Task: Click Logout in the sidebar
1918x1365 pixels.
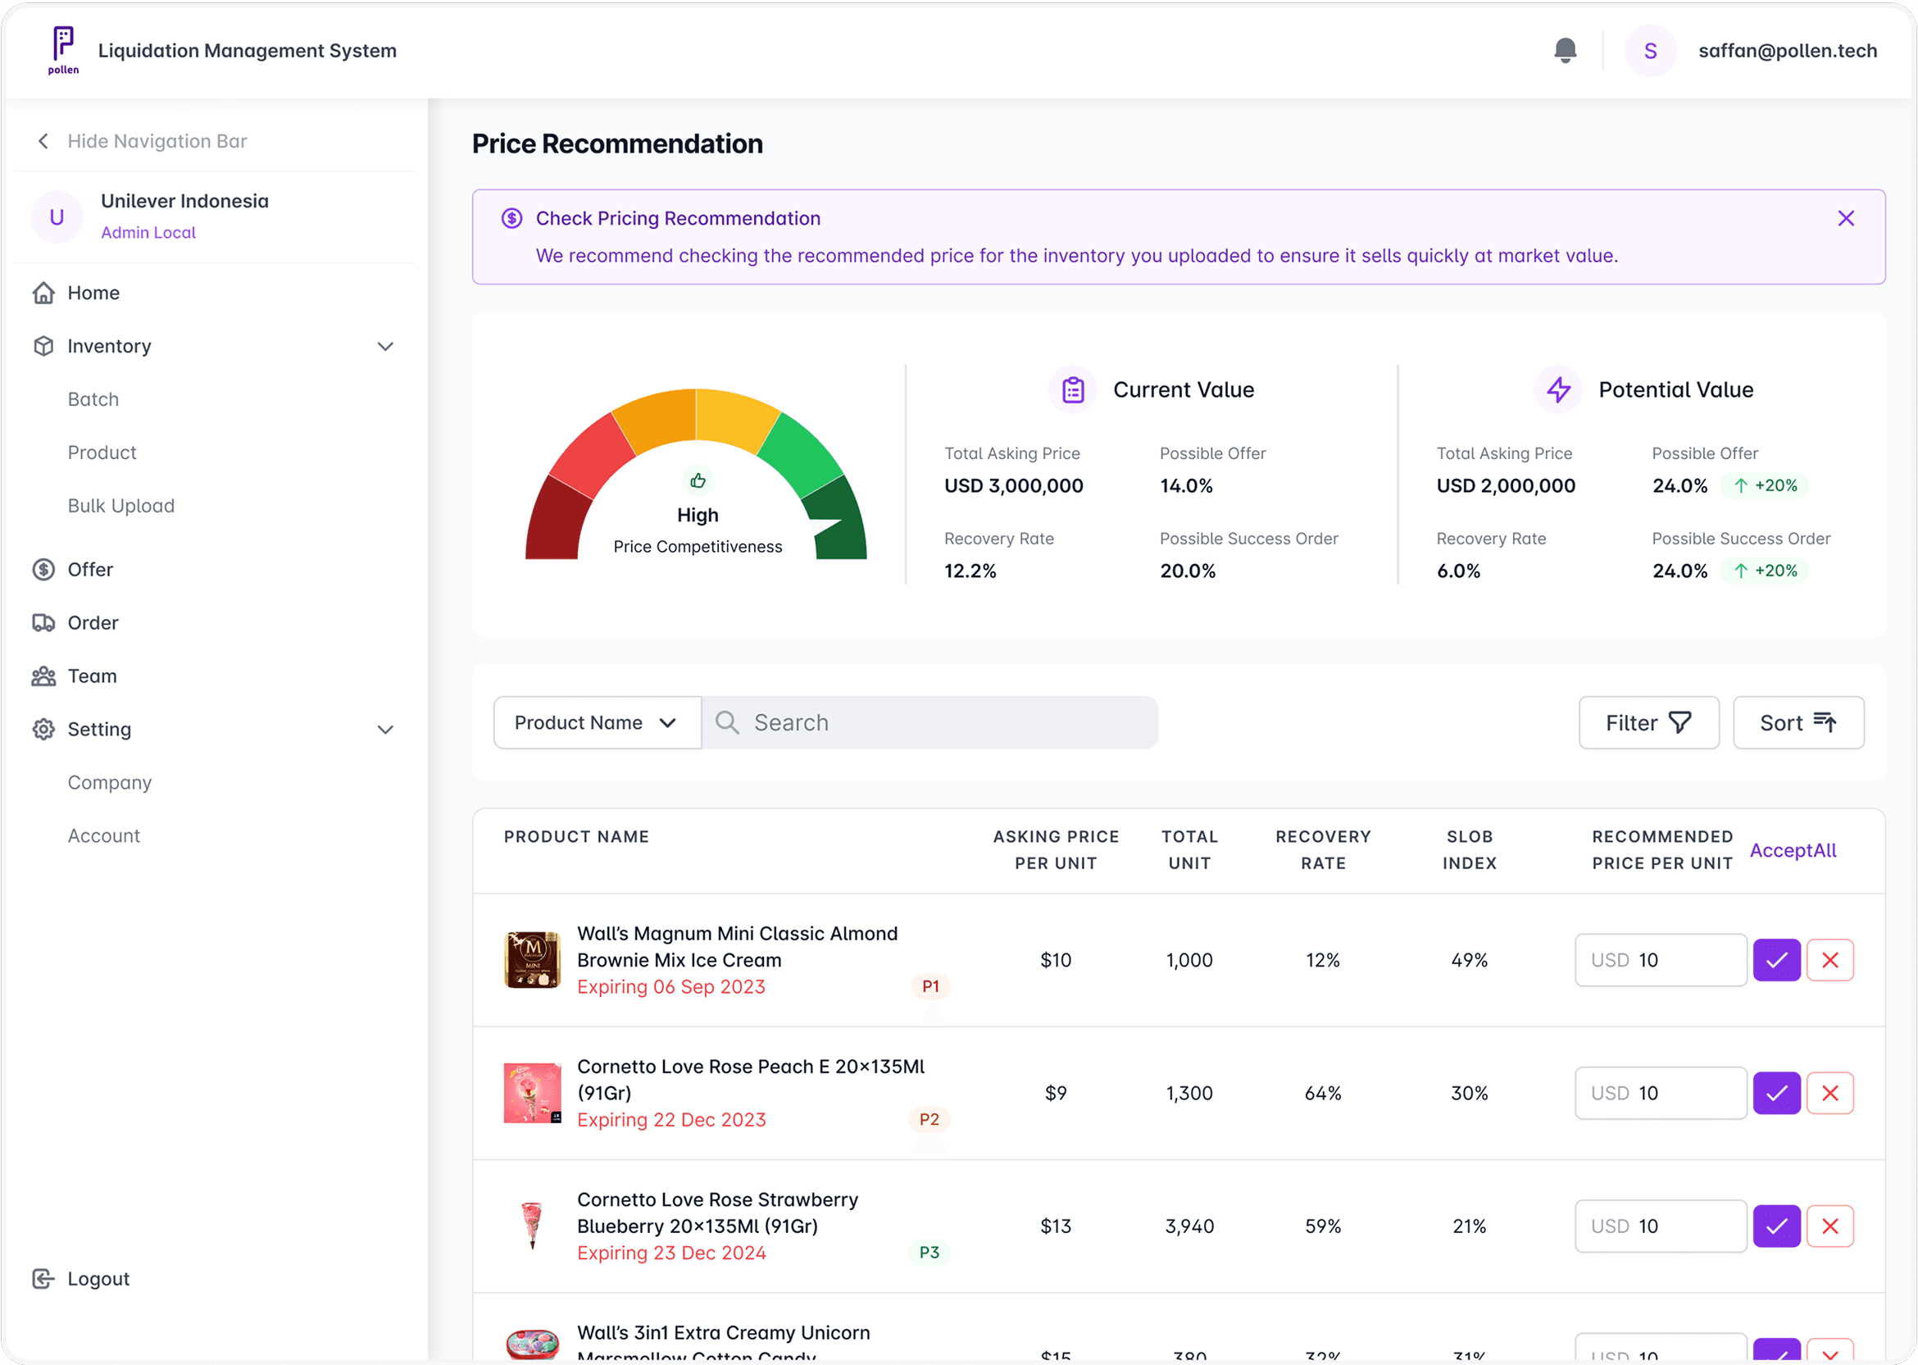Action: coord(98,1278)
